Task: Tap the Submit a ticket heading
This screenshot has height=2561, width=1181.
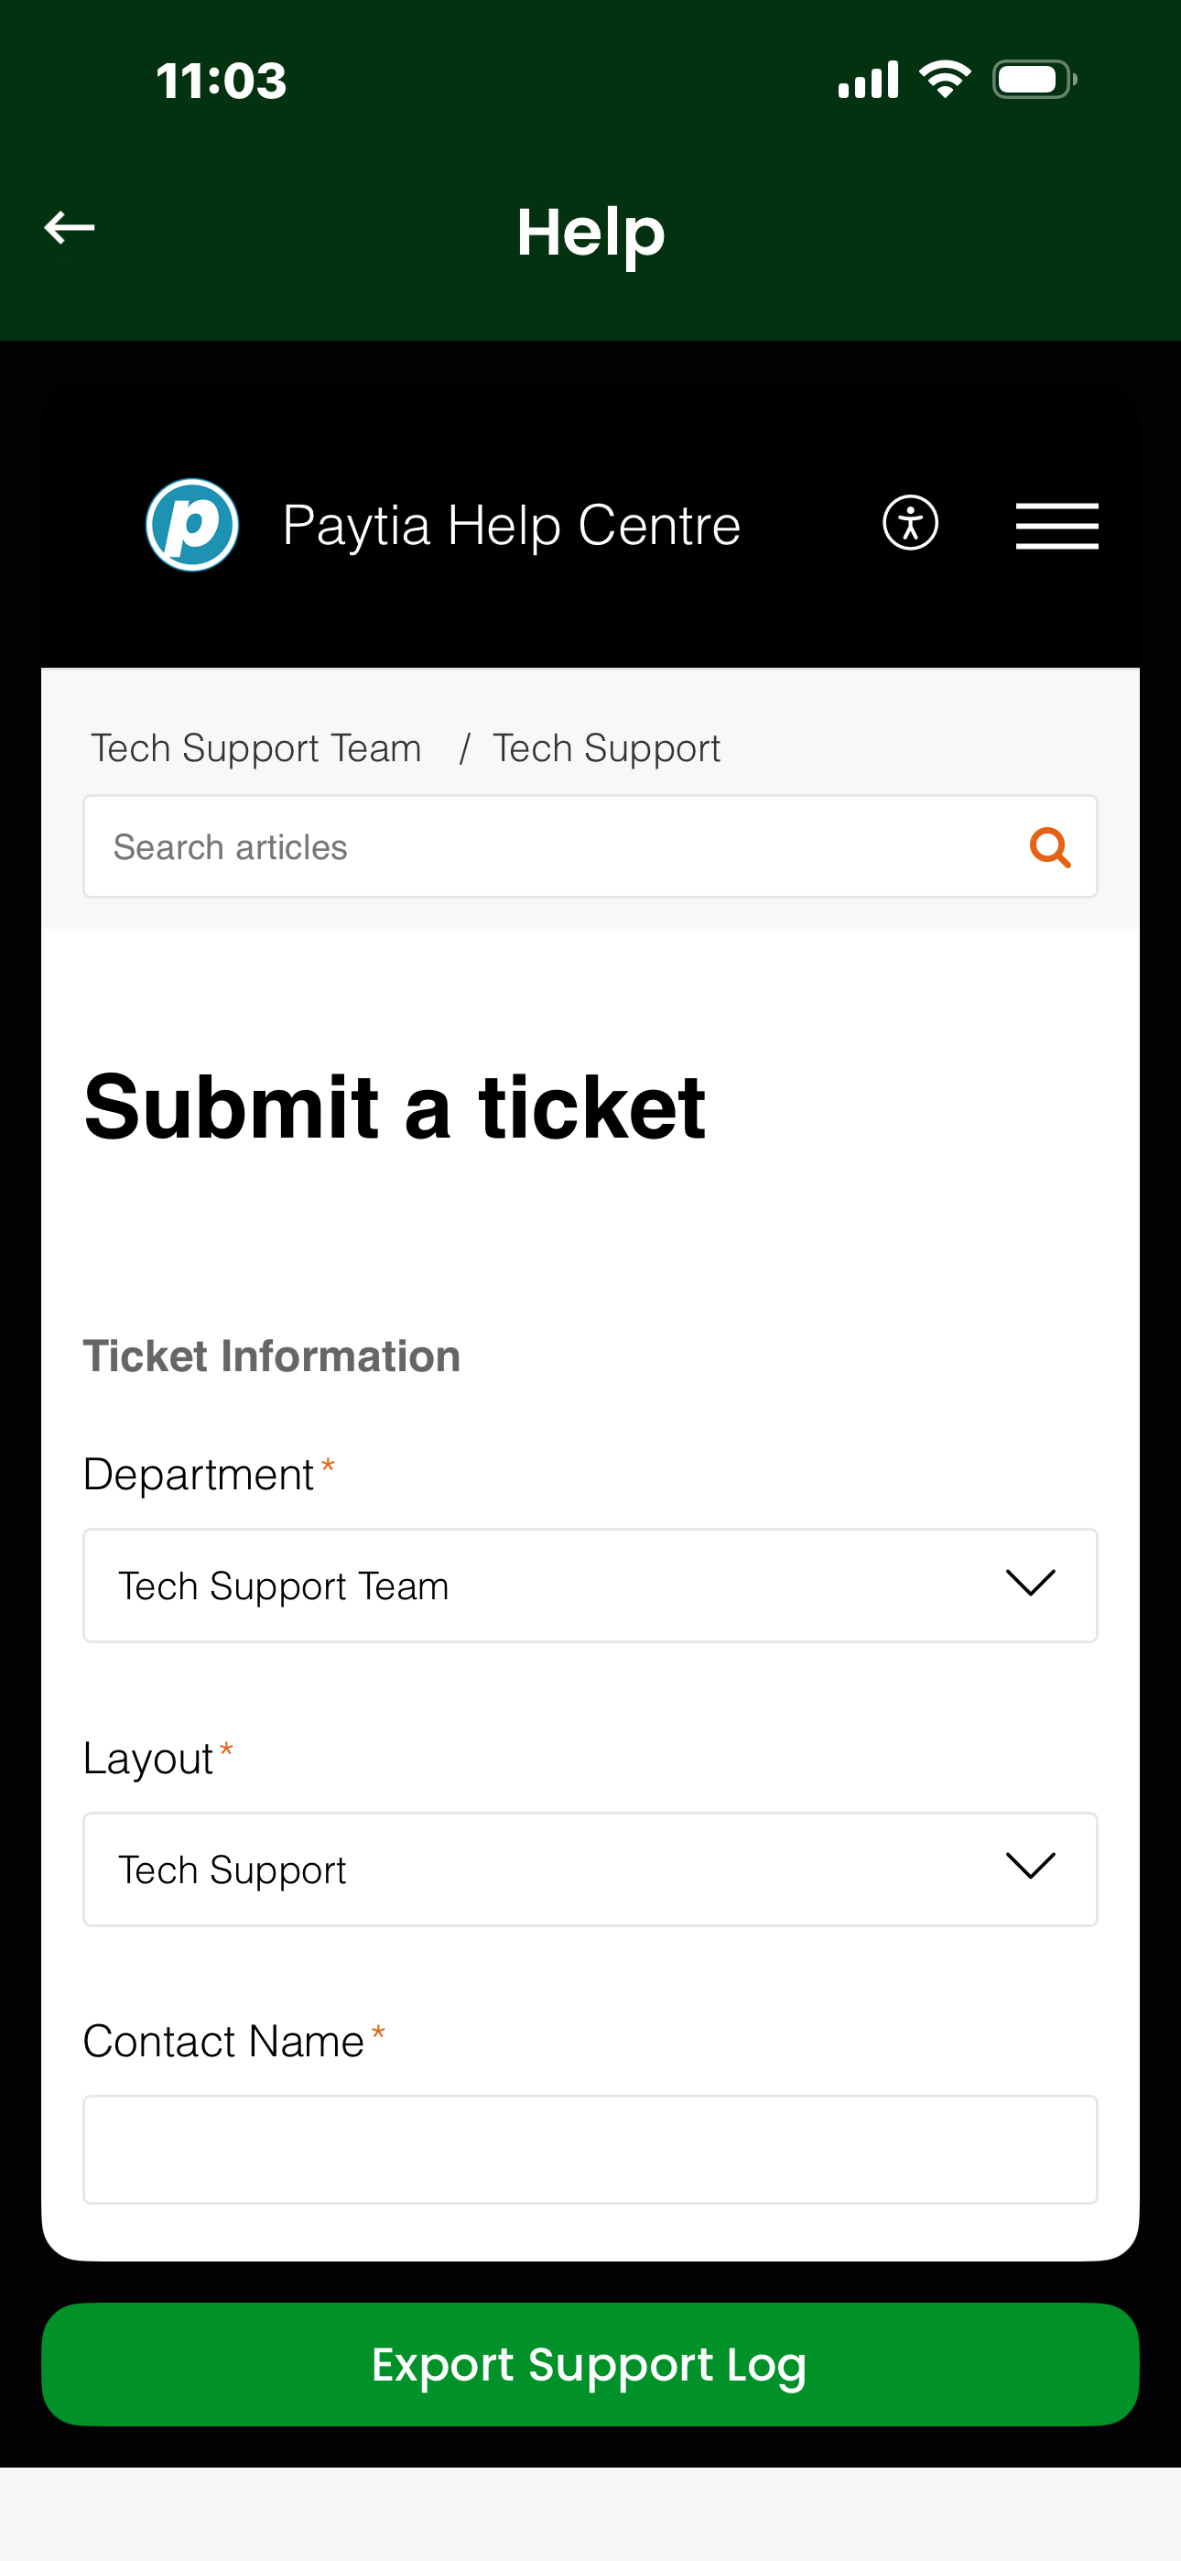Action: coord(395,1107)
